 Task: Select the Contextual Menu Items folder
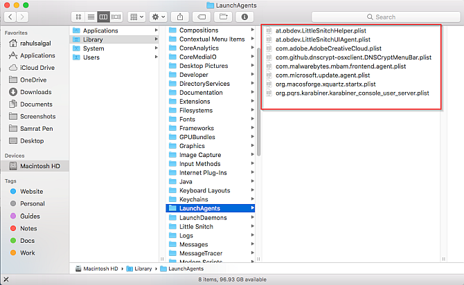pos(211,39)
